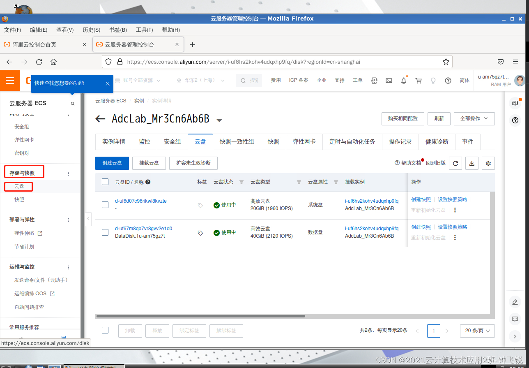This screenshot has height=368, width=529.
Task: Select 快照 in left sidebar
Action: [x=19, y=199]
